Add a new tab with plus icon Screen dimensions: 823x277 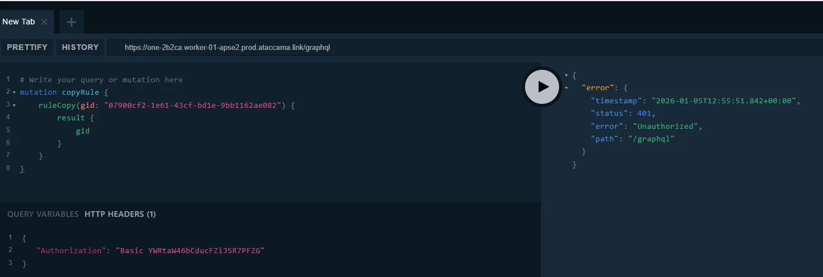pos(72,22)
